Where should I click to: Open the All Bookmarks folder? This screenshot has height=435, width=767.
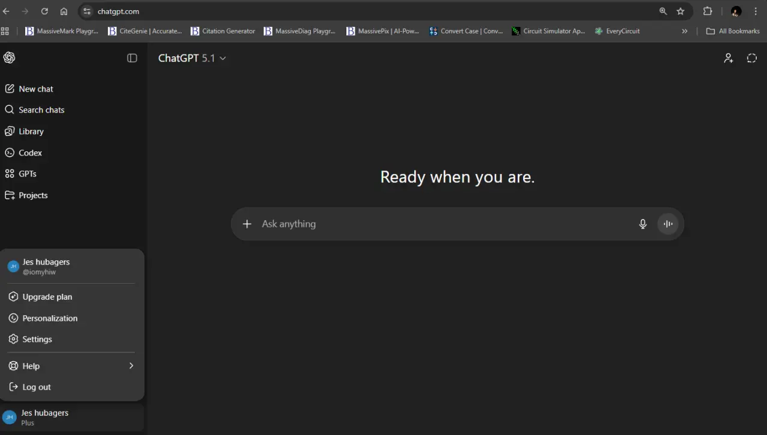click(x=733, y=31)
